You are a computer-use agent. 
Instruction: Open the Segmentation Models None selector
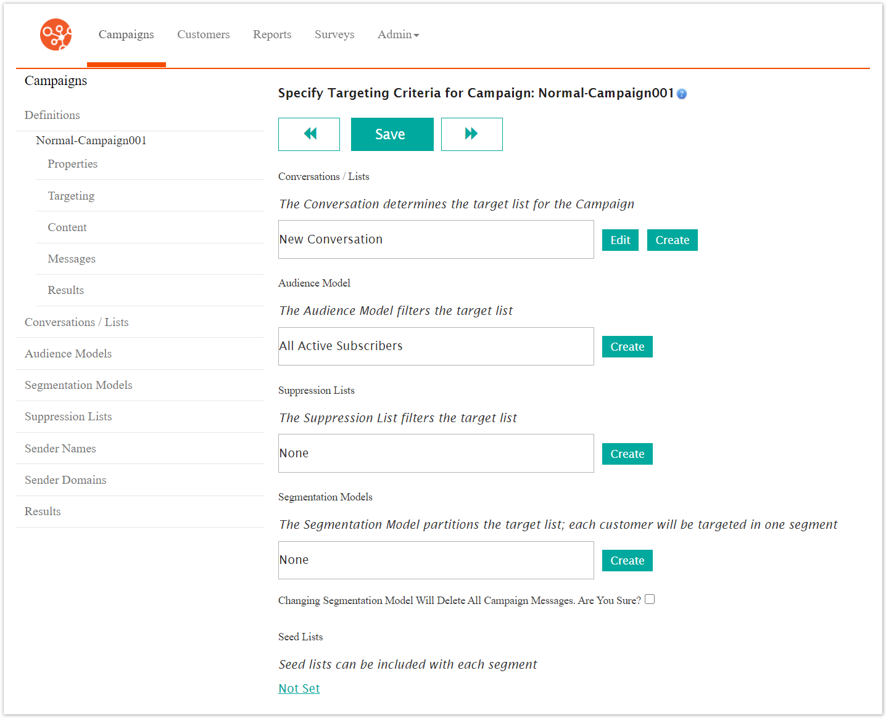click(436, 560)
